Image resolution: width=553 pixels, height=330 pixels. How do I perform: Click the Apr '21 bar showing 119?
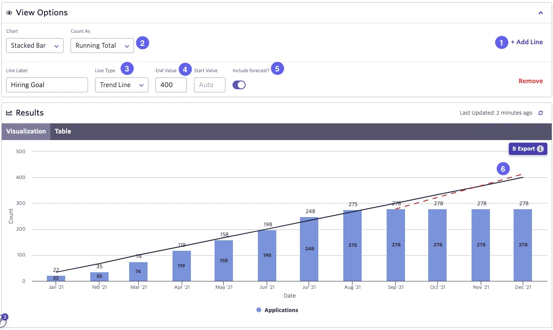click(182, 266)
